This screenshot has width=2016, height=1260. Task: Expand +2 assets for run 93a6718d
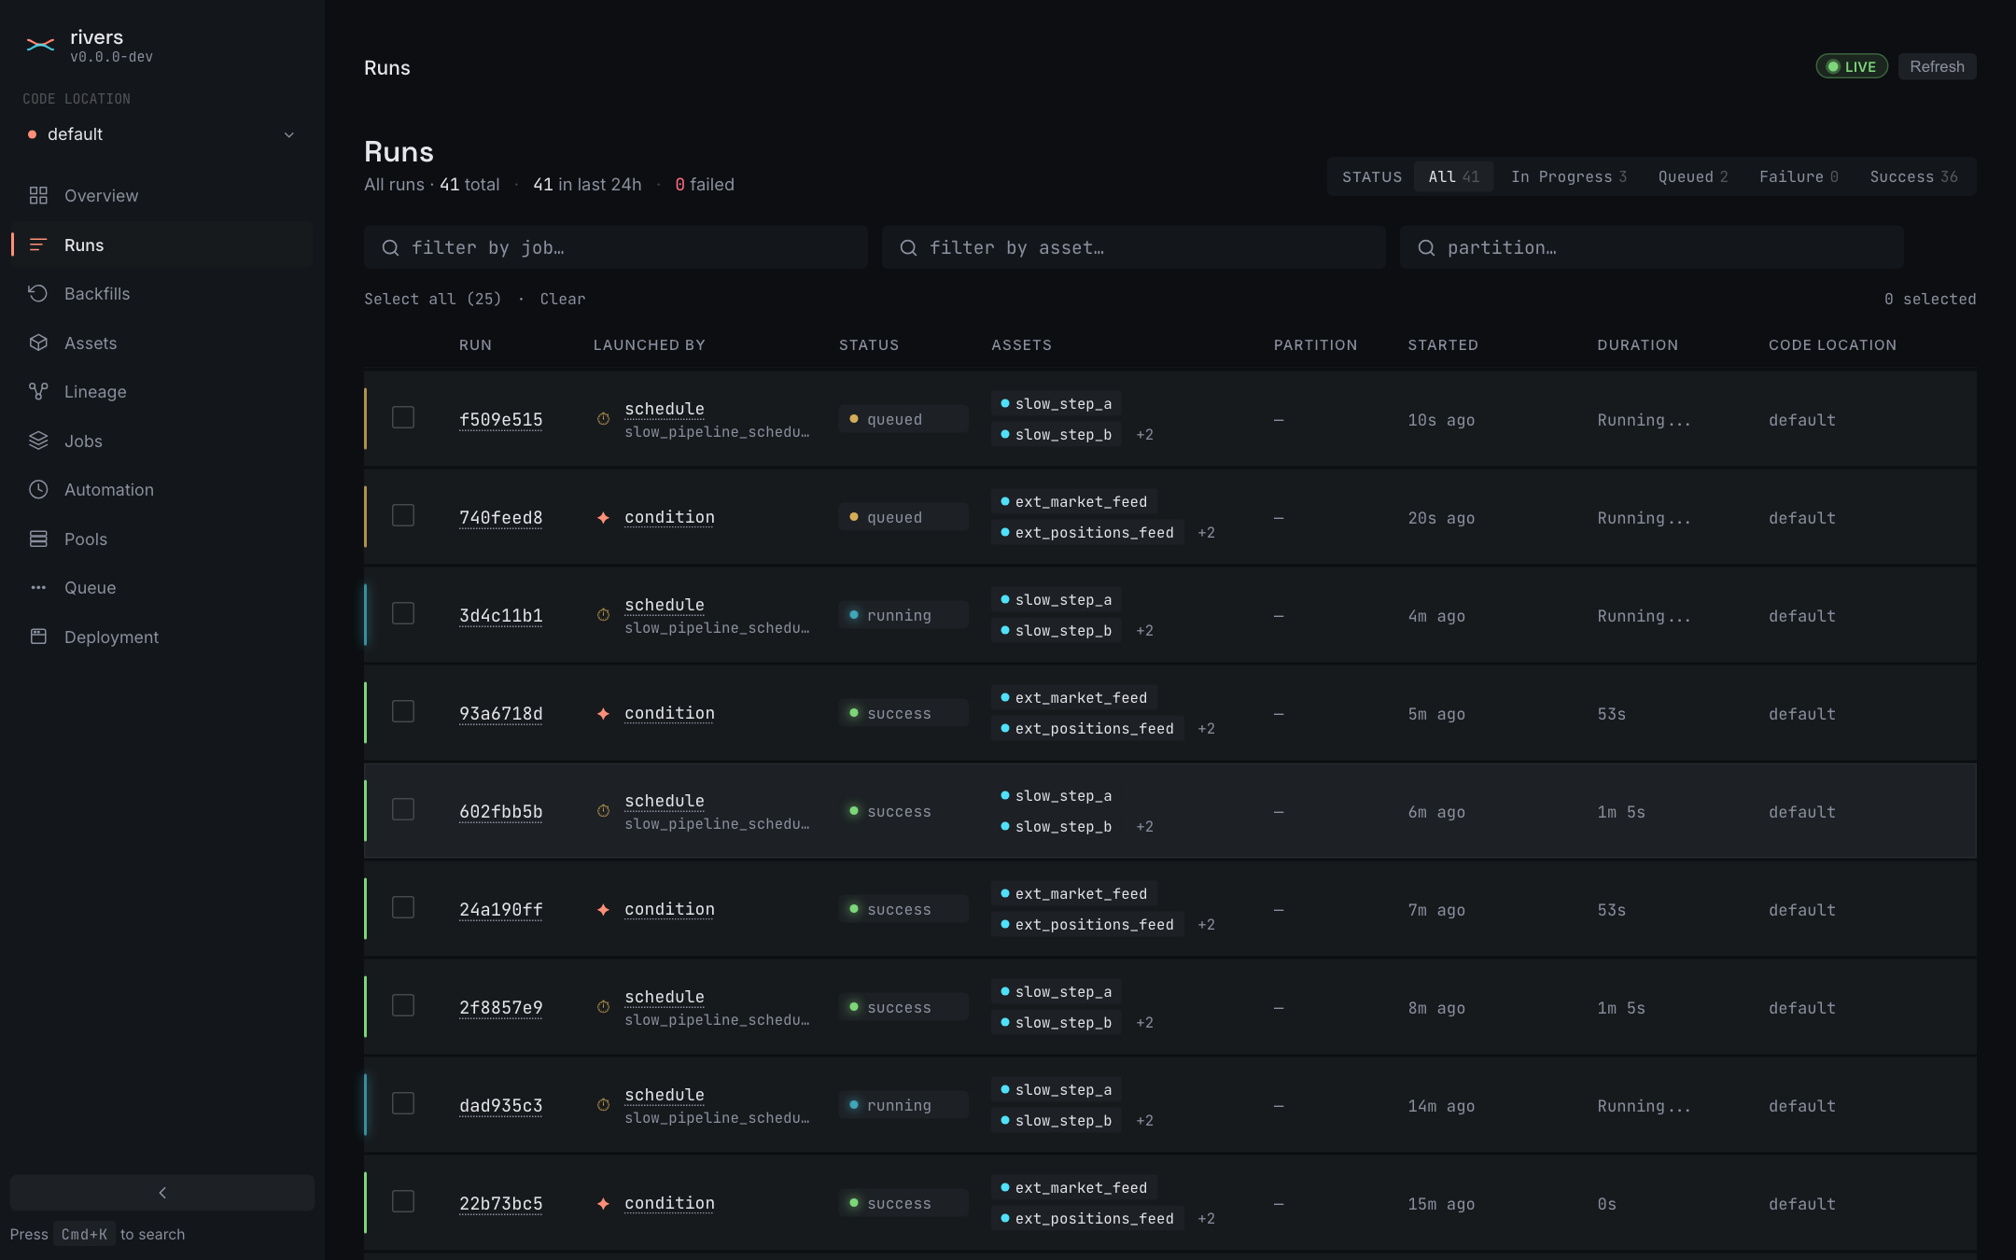1207,729
